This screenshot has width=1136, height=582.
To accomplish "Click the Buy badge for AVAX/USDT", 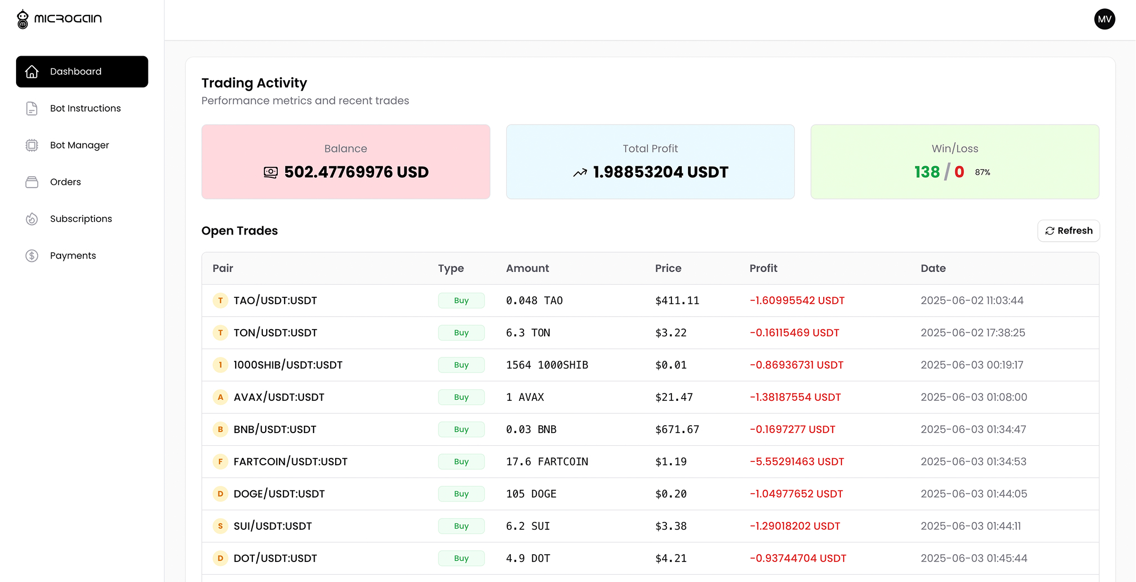I will [x=461, y=397].
